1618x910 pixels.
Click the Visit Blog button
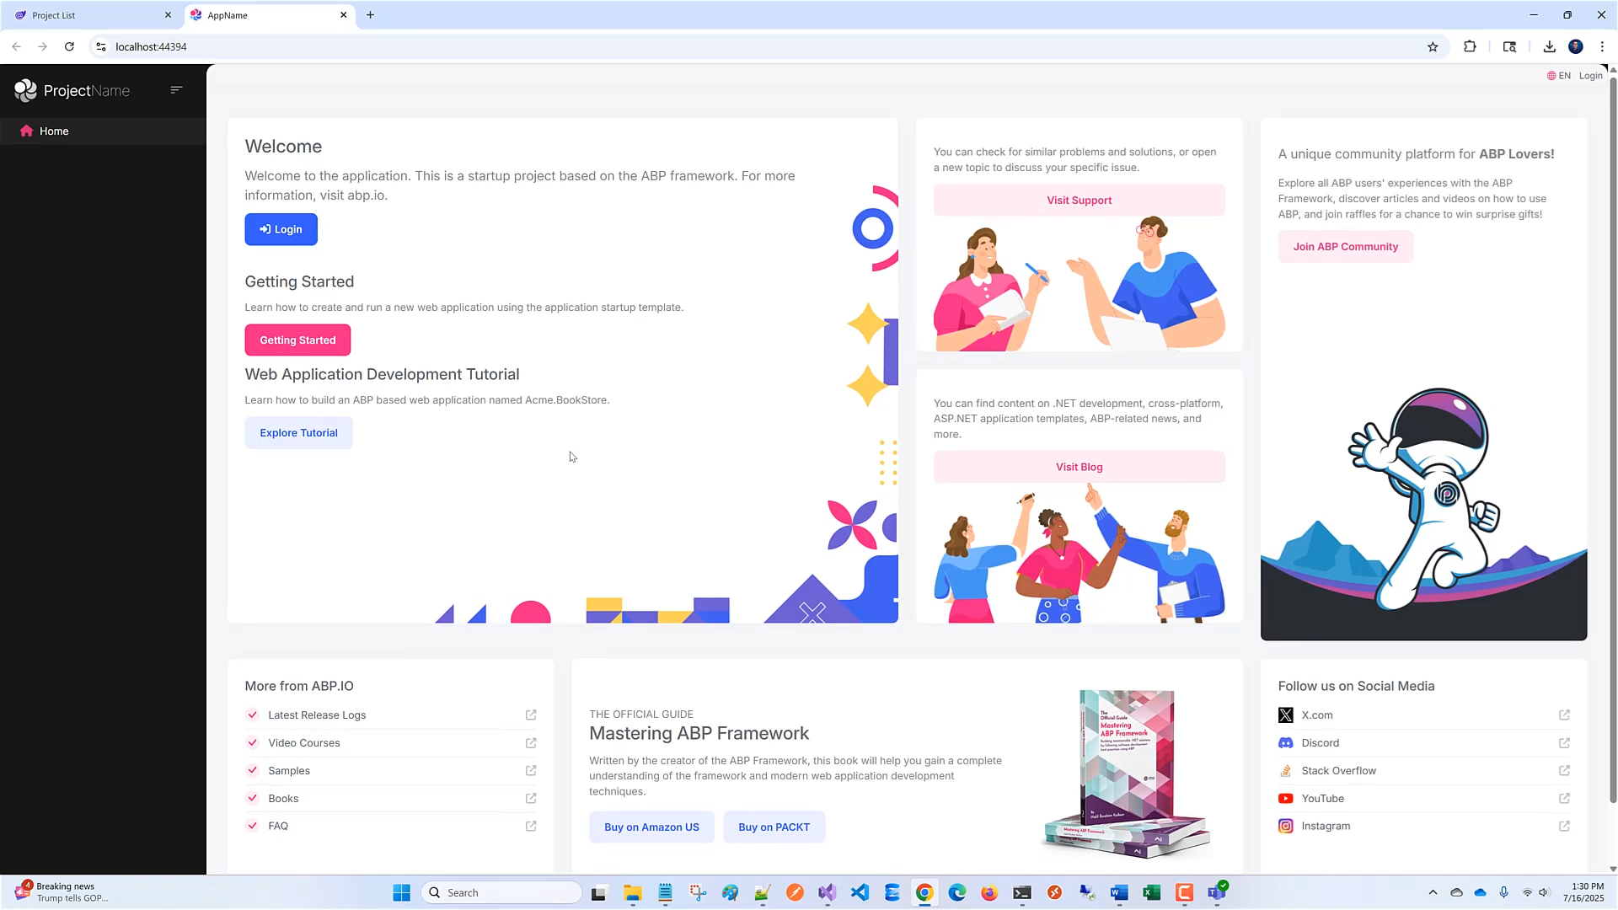click(x=1079, y=467)
